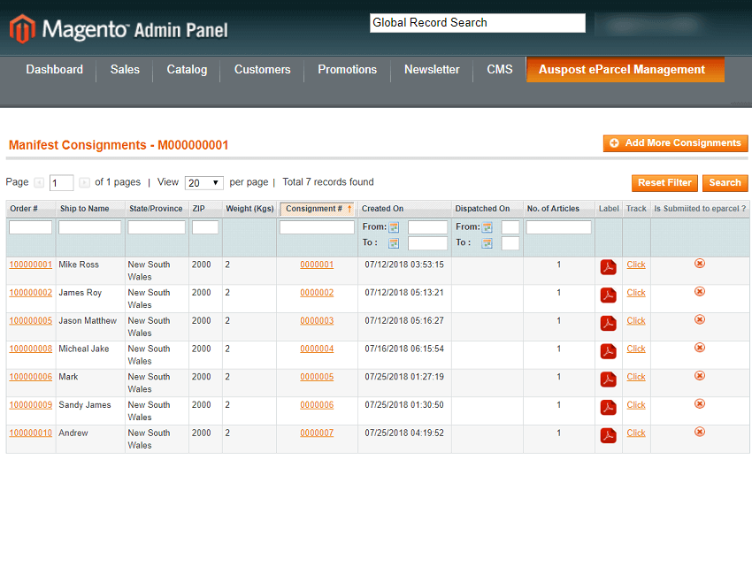752x575 pixels.
Task: Open the Catalog menu
Action: click(x=187, y=70)
